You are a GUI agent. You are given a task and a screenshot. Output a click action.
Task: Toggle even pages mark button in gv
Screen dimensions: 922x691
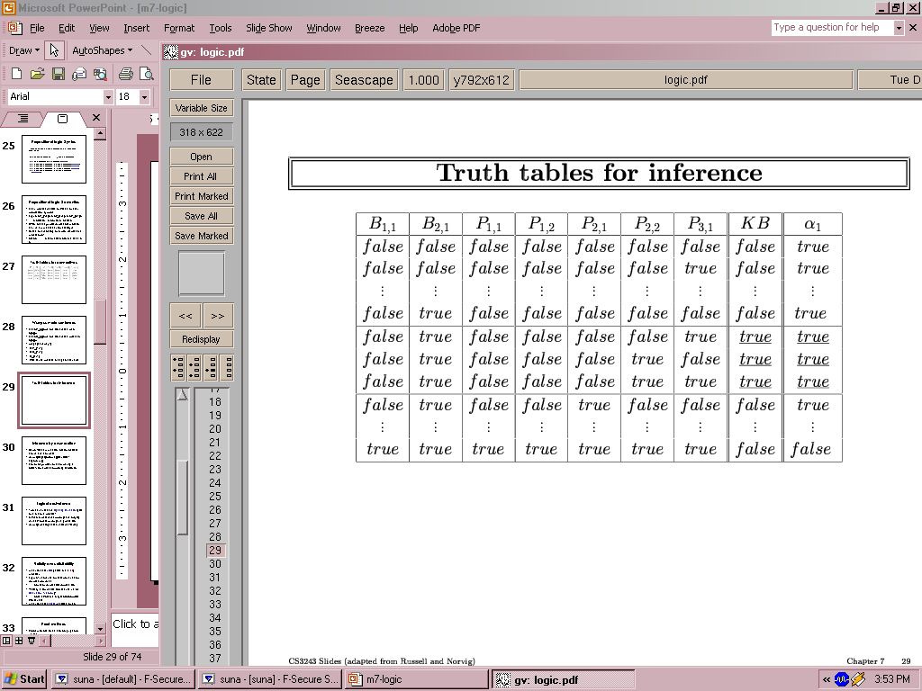click(194, 367)
